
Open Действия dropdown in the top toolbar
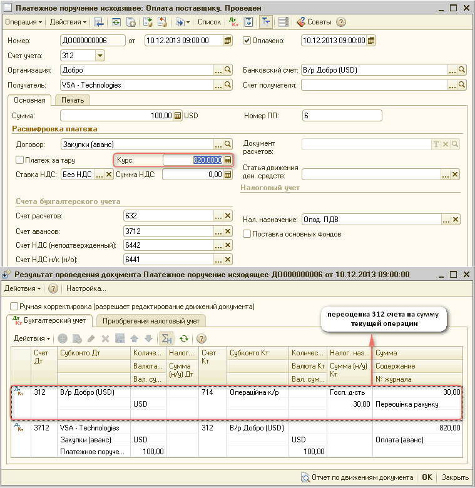click(x=68, y=22)
